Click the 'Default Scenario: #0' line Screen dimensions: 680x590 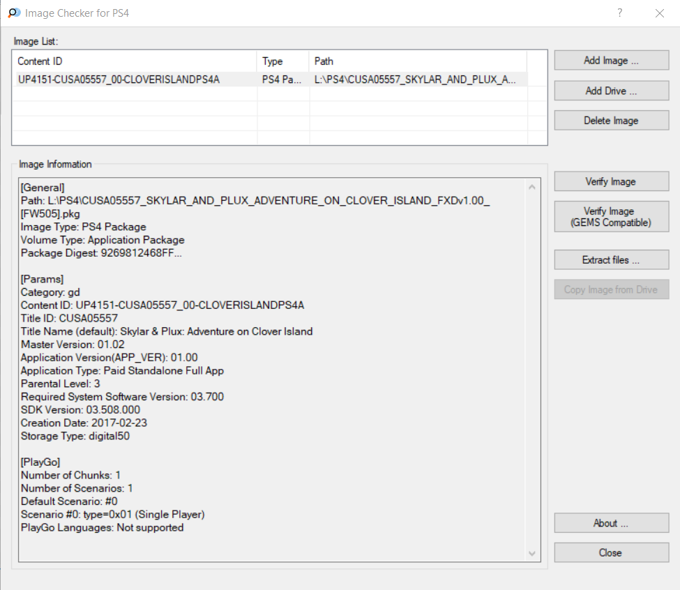[69, 501]
